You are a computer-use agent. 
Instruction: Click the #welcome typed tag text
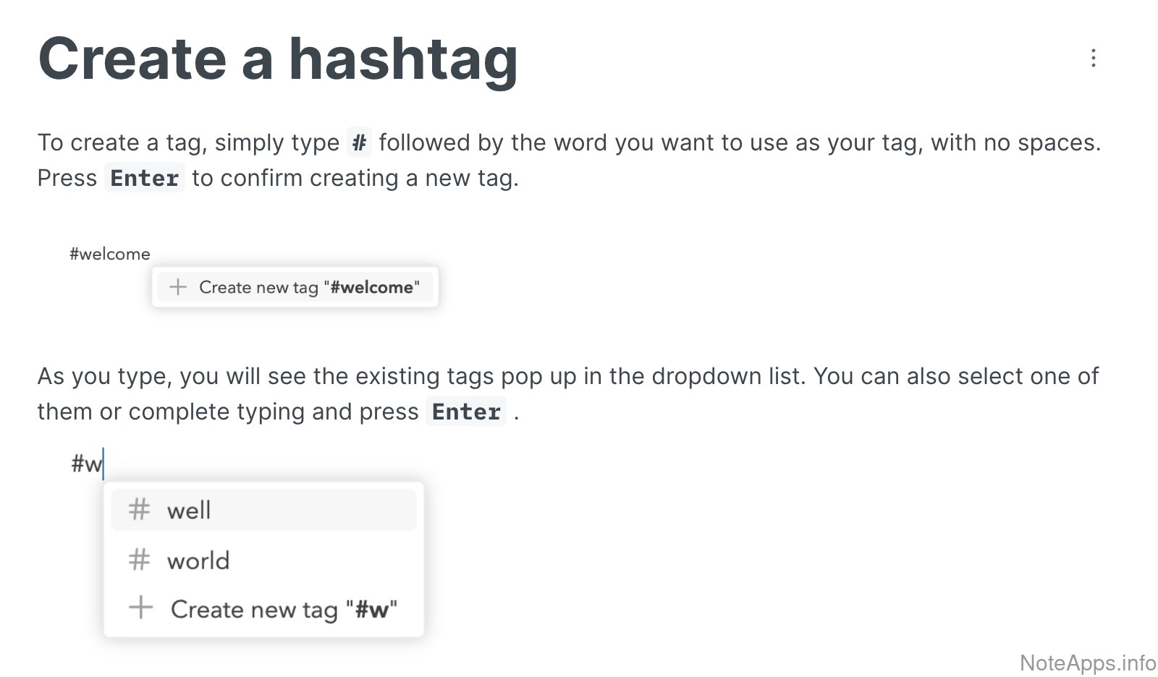[110, 254]
